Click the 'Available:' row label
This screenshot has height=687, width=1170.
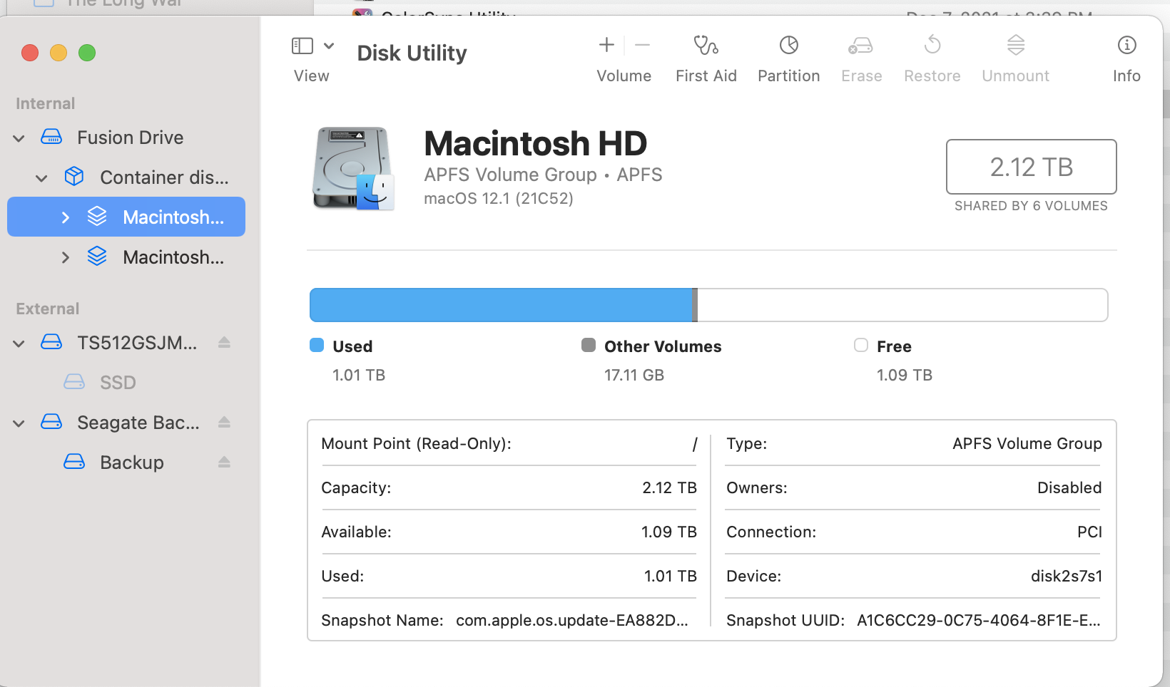(x=356, y=532)
